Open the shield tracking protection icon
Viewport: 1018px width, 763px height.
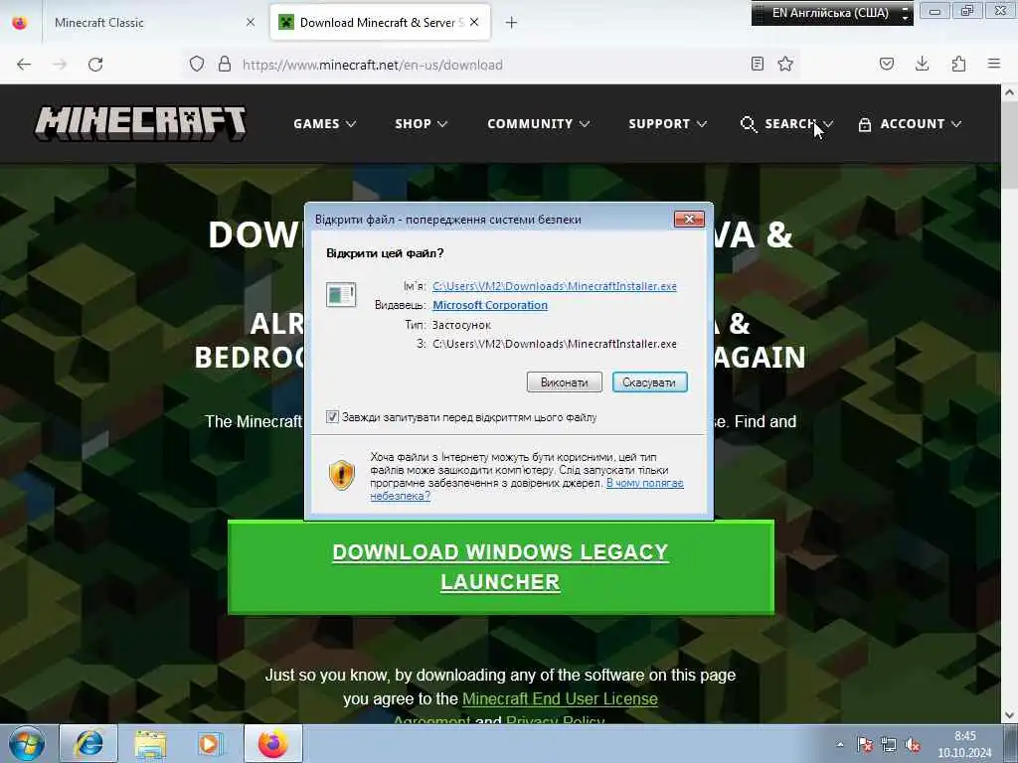(x=197, y=64)
